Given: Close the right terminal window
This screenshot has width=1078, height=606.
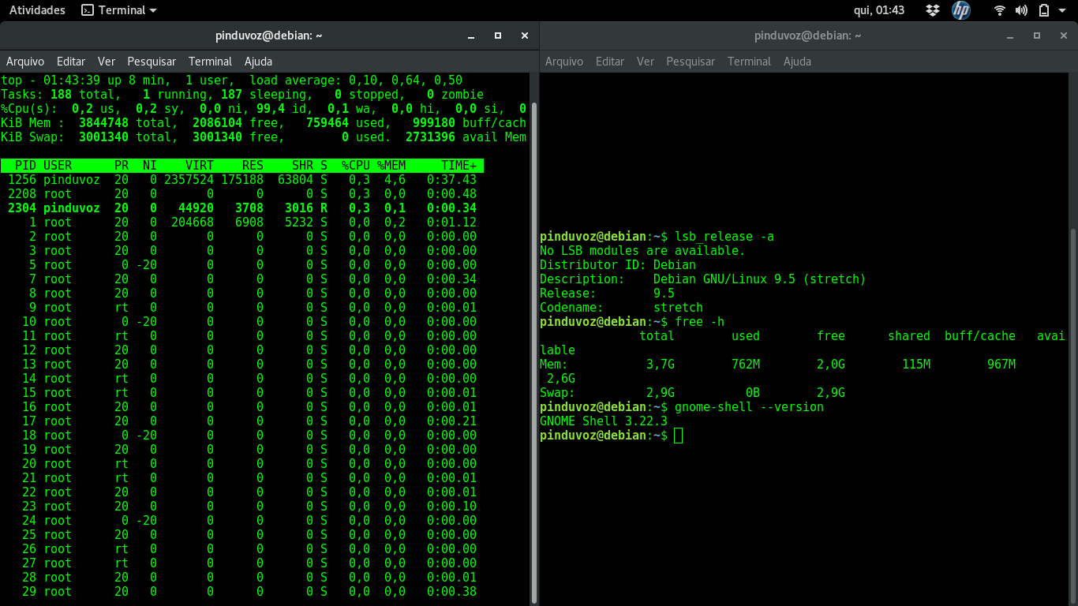Looking at the screenshot, I should 1064,36.
